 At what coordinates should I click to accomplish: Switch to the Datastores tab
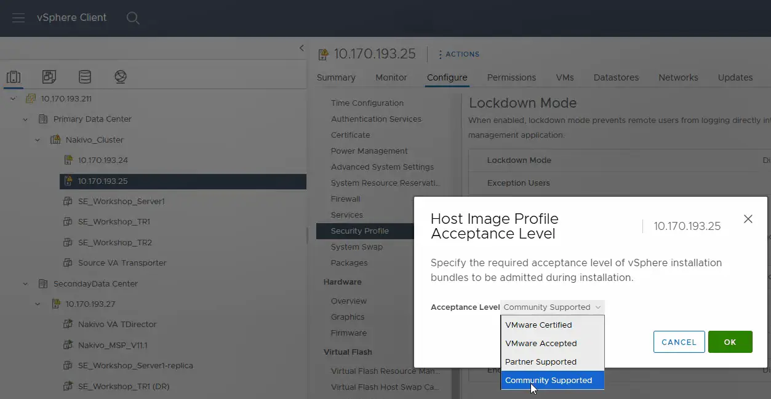tap(615, 77)
